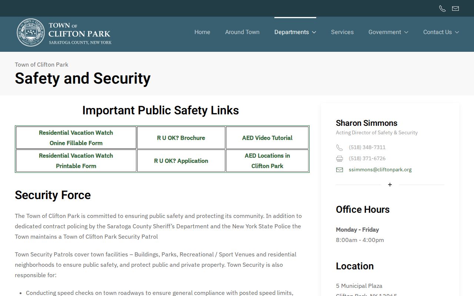Click the Sharon Simmons name heading
The height and width of the screenshot is (296, 474).
367,123
